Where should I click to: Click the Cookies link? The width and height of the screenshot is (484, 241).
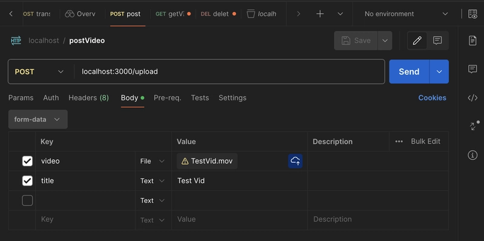pyautogui.click(x=432, y=98)
